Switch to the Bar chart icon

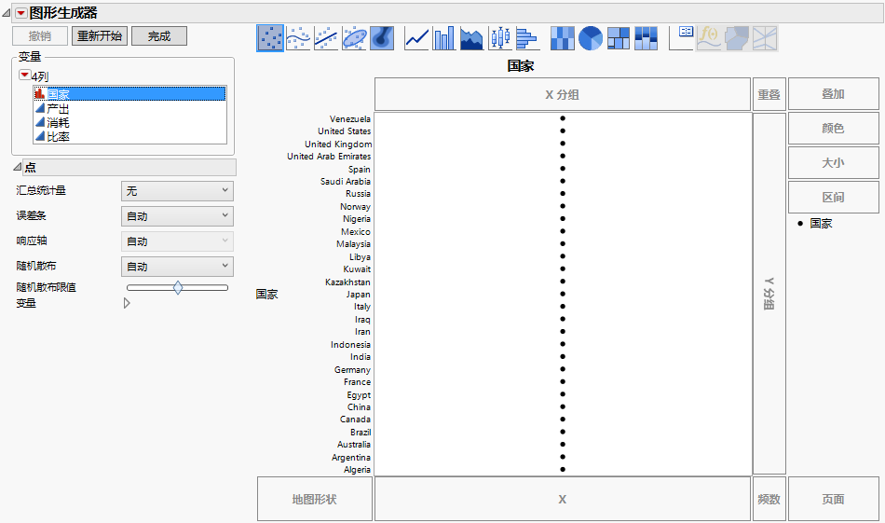[444, 38]
